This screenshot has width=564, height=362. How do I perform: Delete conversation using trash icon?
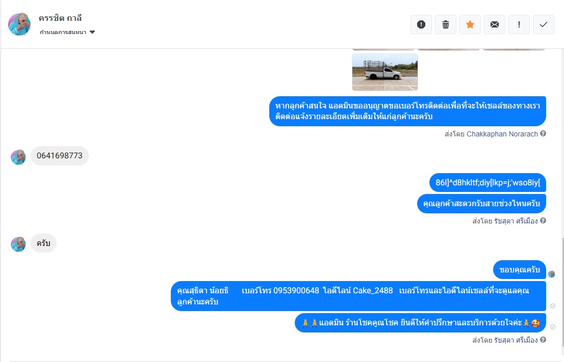(446, 24)
